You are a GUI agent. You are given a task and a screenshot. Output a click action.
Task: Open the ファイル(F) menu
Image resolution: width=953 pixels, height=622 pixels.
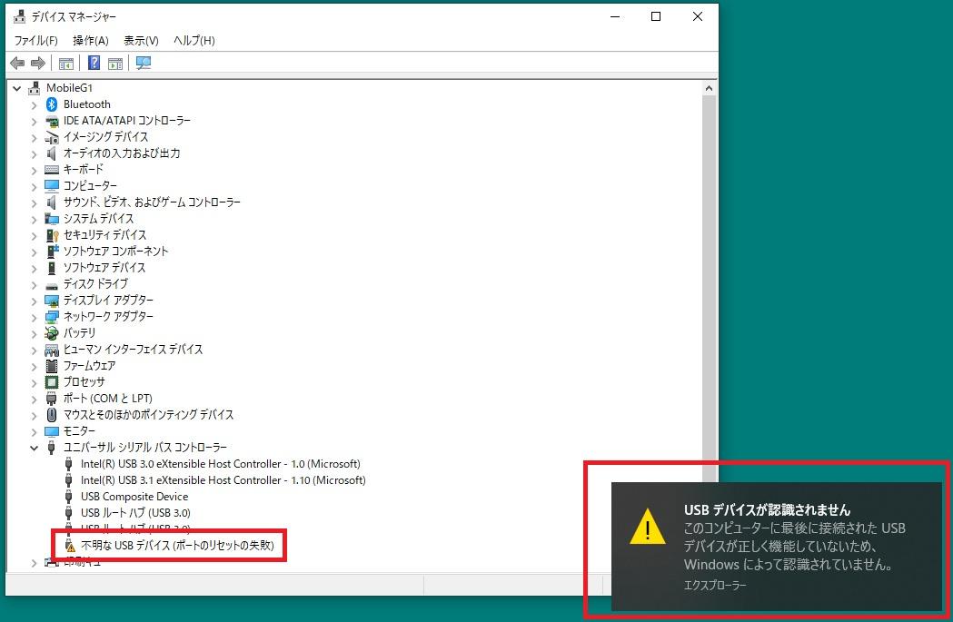[x=35, y=40]
